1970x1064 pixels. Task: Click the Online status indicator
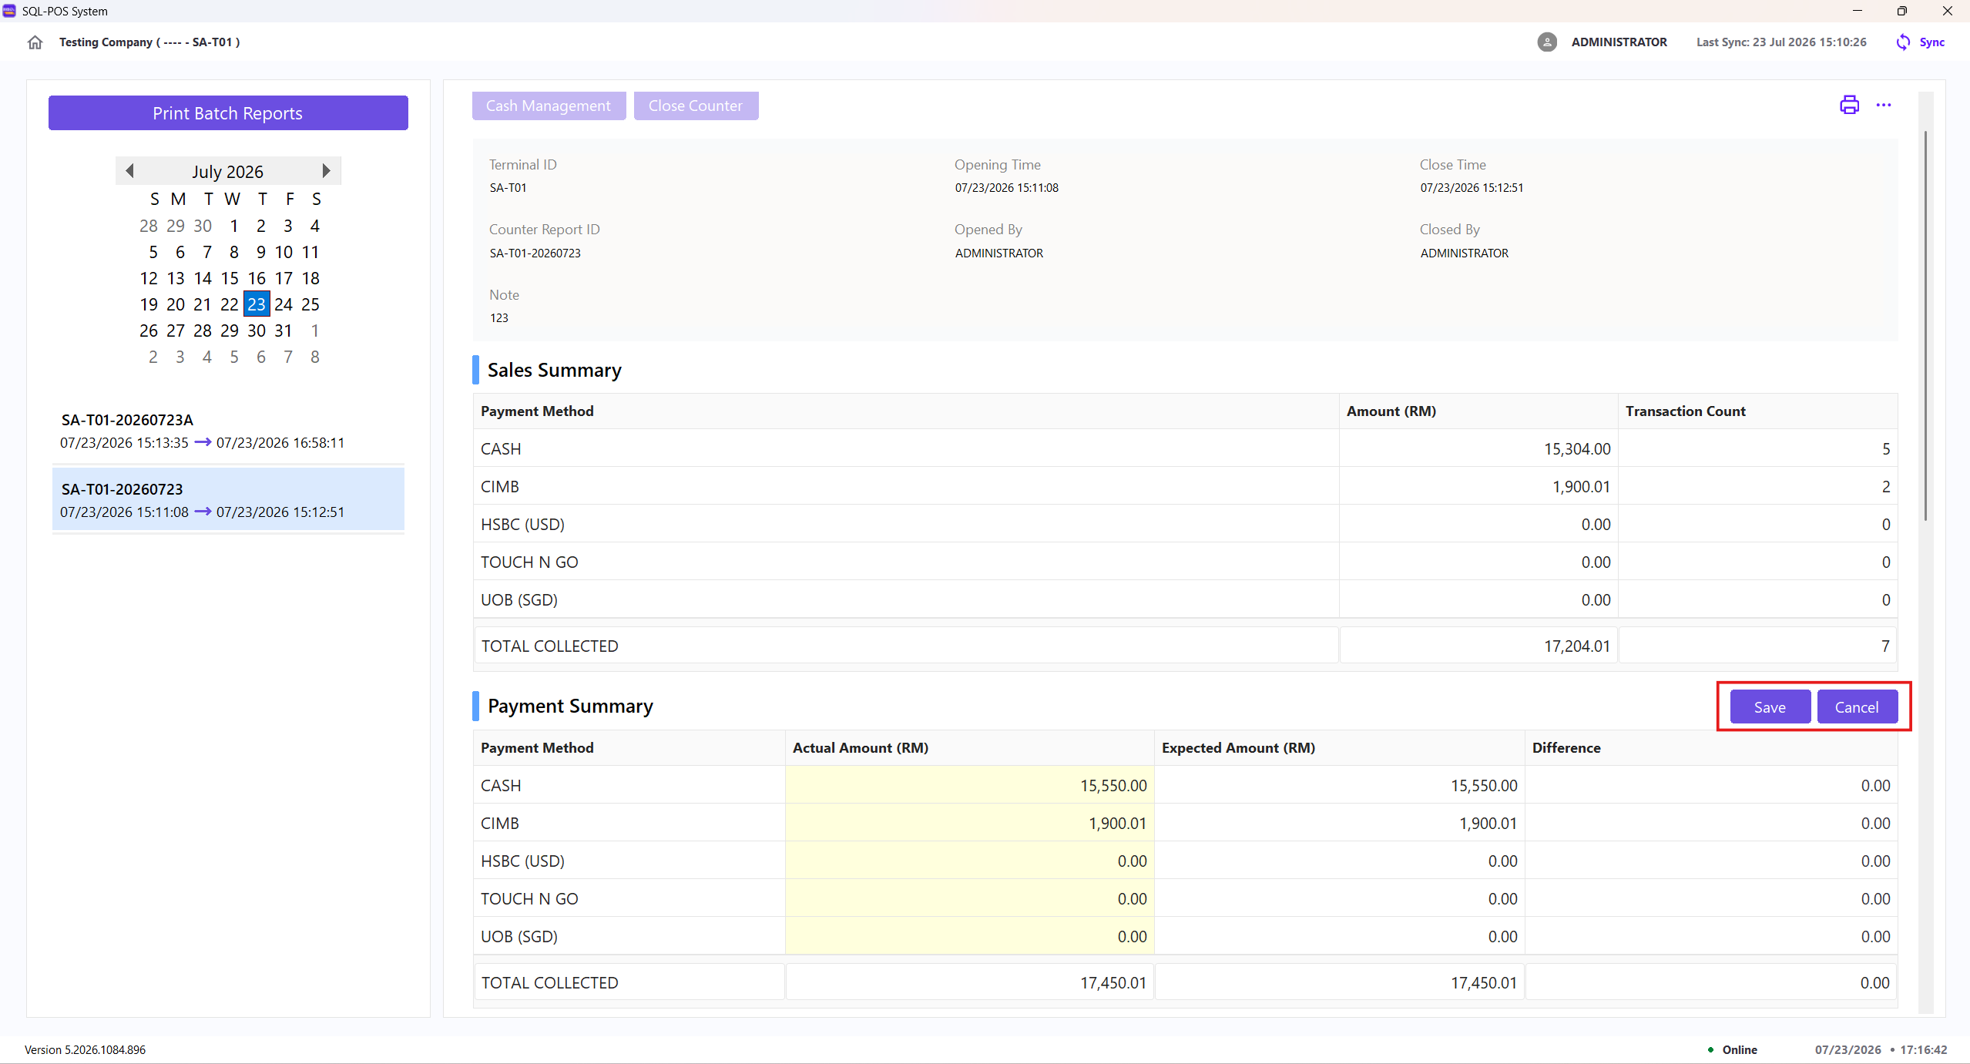(1733, 1049)
